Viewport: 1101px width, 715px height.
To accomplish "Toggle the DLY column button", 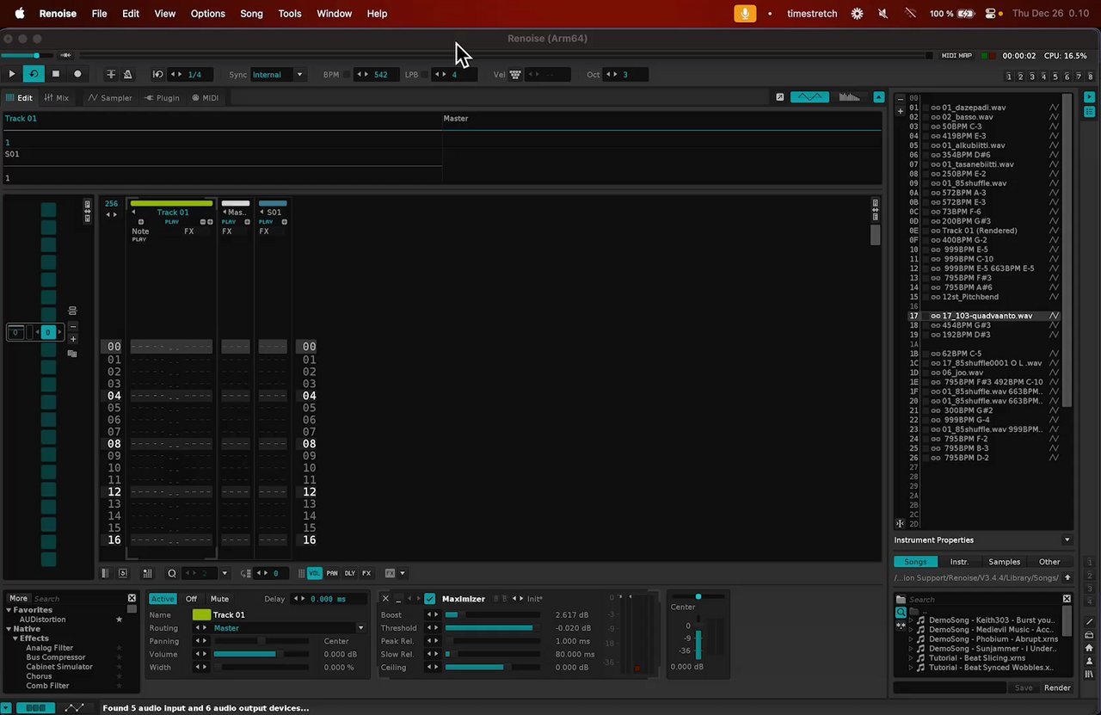I will pyautogui.click(x=350, y=573).
